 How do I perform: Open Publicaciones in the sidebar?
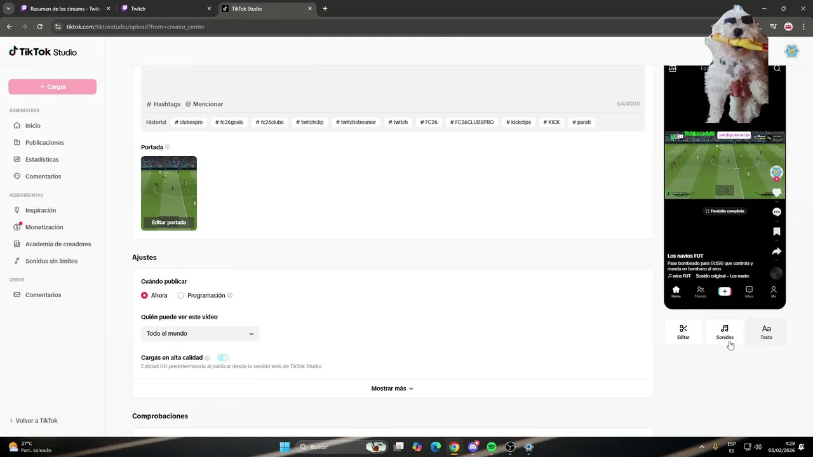point(44,143)
